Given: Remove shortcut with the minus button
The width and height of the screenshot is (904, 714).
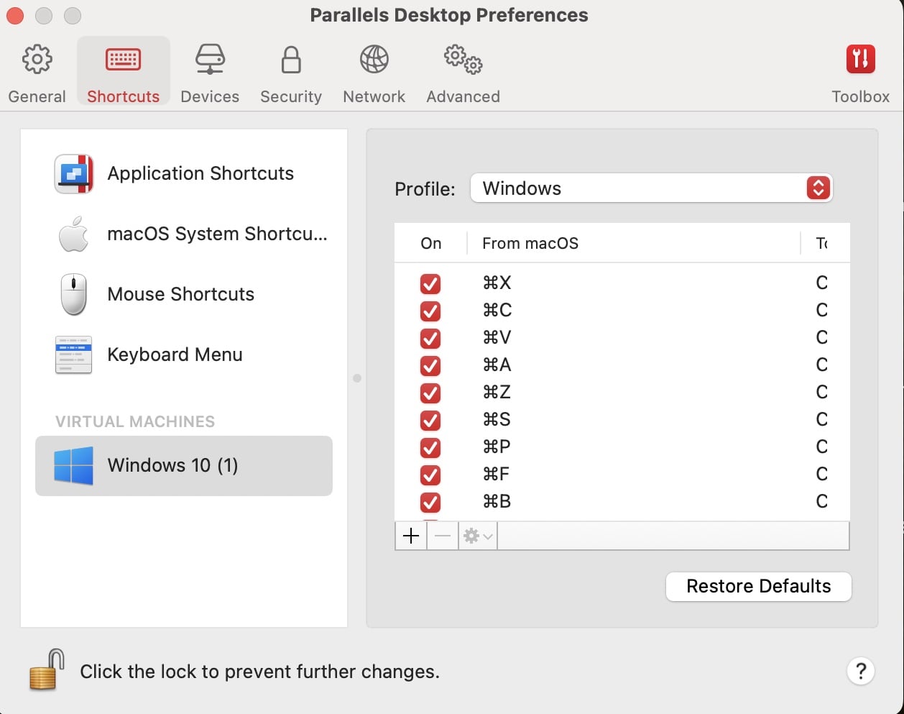Looking at the screenshot, I should 443,536.
